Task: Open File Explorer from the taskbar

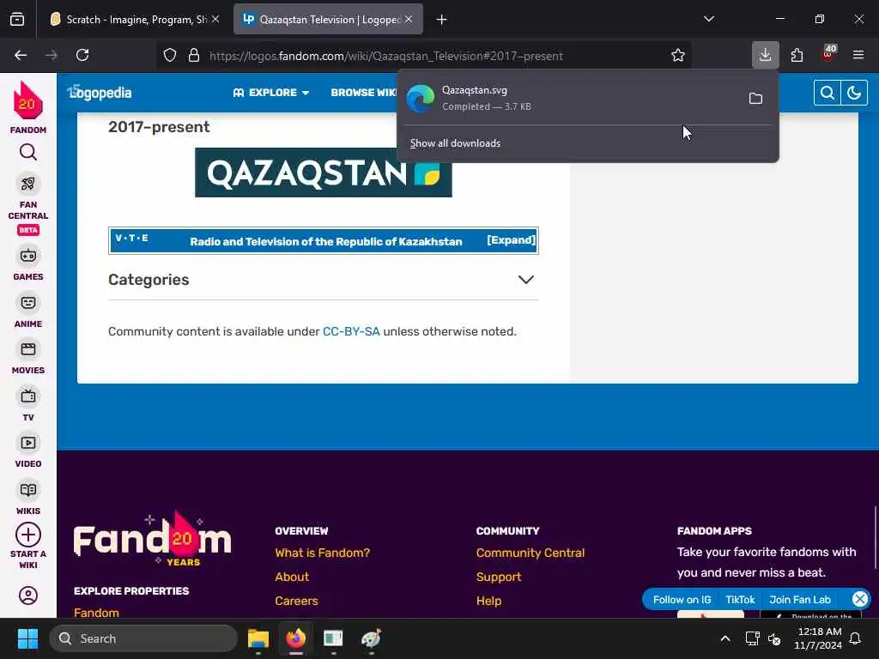Action: pos(258,638)
